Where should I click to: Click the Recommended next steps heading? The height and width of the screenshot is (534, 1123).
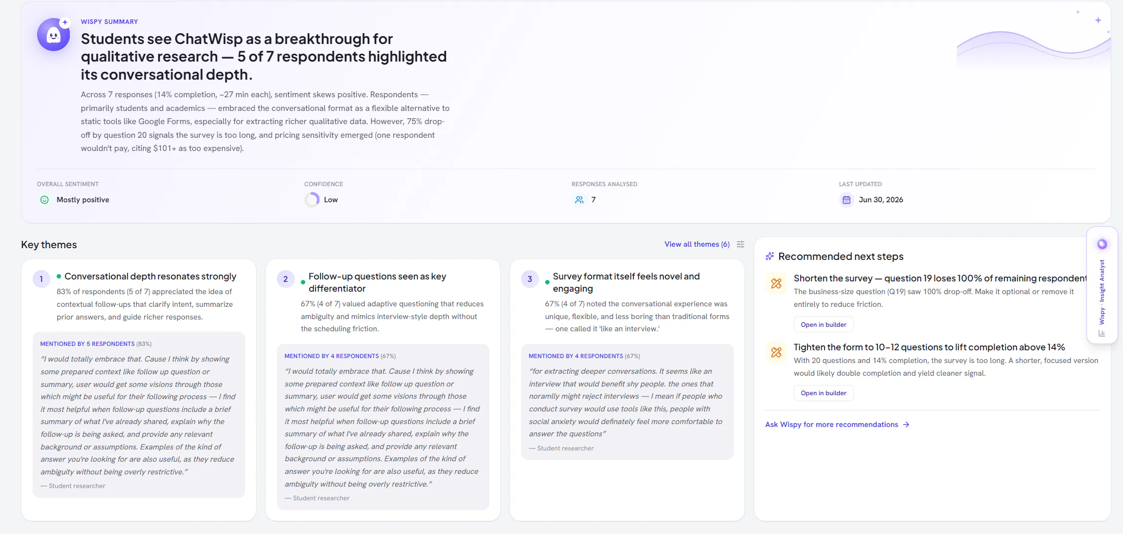pyautogui.click(x=841, y=256)
